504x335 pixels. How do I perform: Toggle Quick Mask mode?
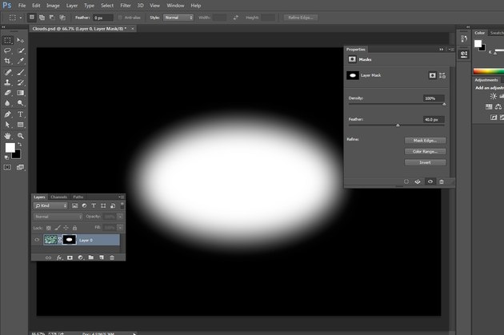click(x=7, y=167)
